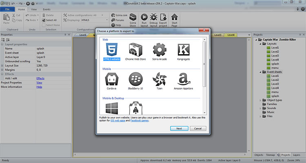Open the Layers panel tab
The height and width of the screenshot is (163, 306).
297,155
